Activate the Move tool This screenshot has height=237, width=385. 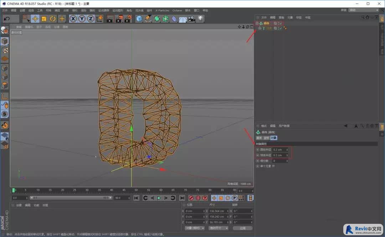[35, 19]
